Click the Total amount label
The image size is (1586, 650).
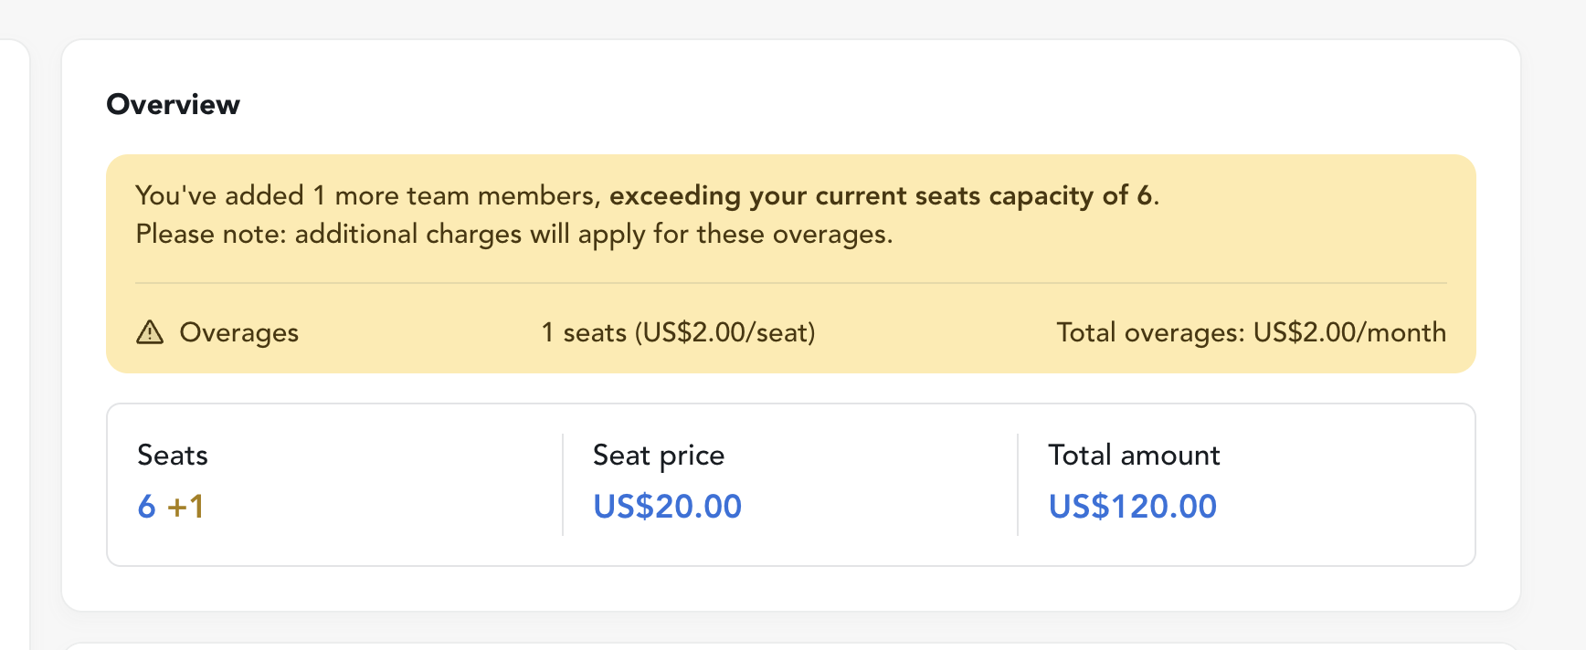1134,455
